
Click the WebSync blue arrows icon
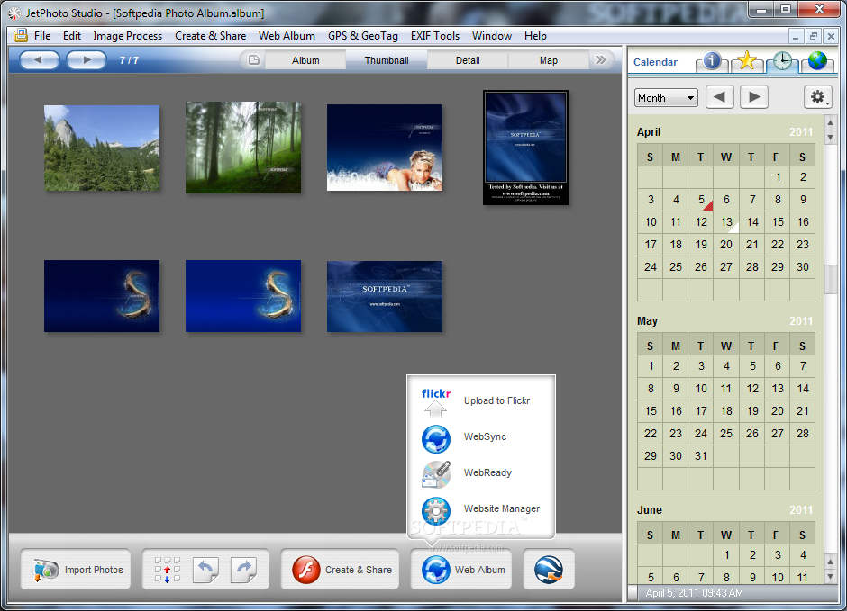click(x=435, y=438)
